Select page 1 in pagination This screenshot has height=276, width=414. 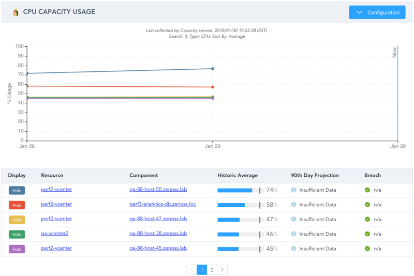point(202,270)
